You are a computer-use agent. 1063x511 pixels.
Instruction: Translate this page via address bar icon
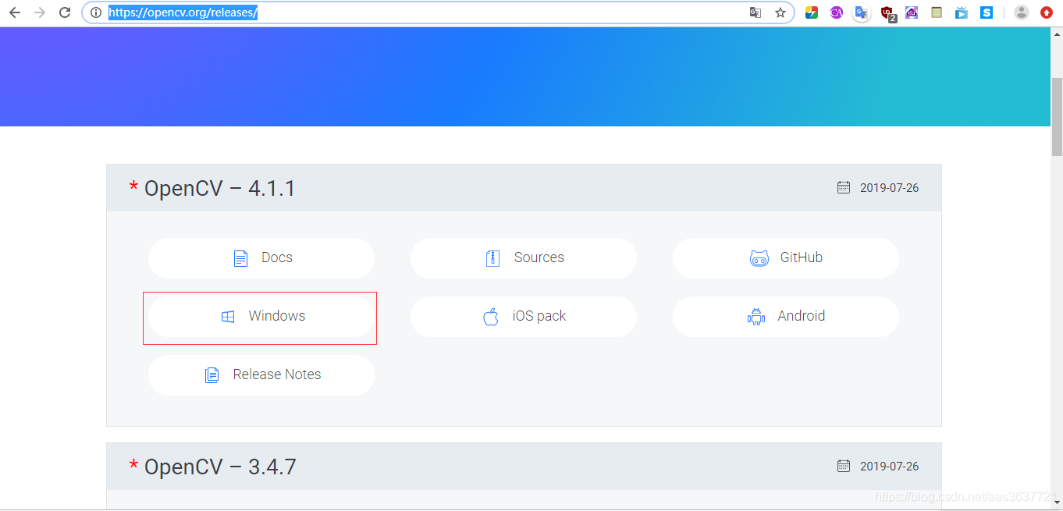click(x=755, y=12)
